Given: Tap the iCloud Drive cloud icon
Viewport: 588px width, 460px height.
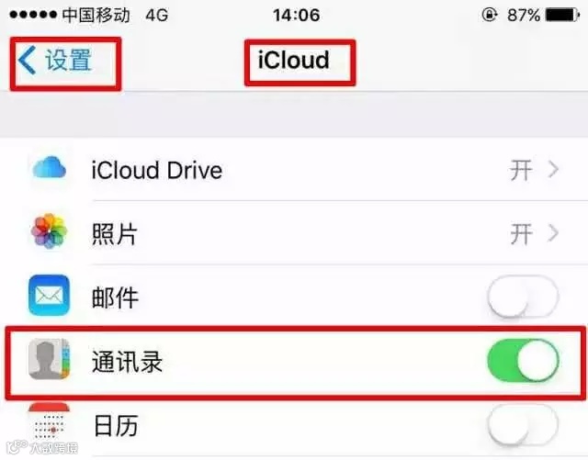Looking at the screenshot, I should [x=49, y=168].
